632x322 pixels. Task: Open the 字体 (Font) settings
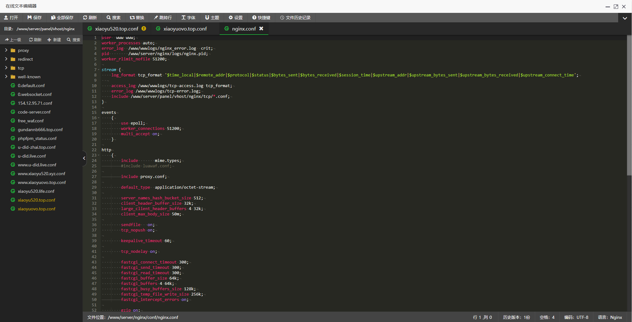188,18
